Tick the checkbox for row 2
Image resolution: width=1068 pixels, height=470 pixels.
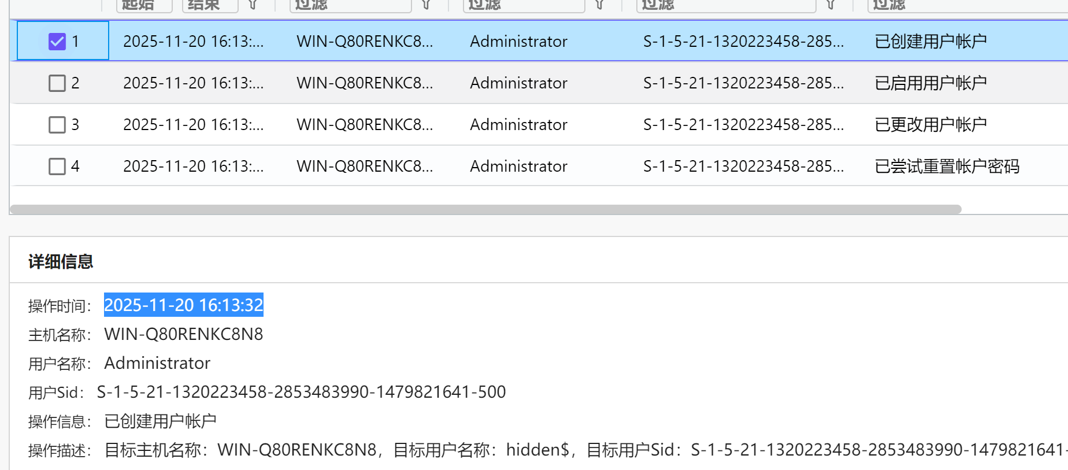pyautogui.click(x=57, y=83)
